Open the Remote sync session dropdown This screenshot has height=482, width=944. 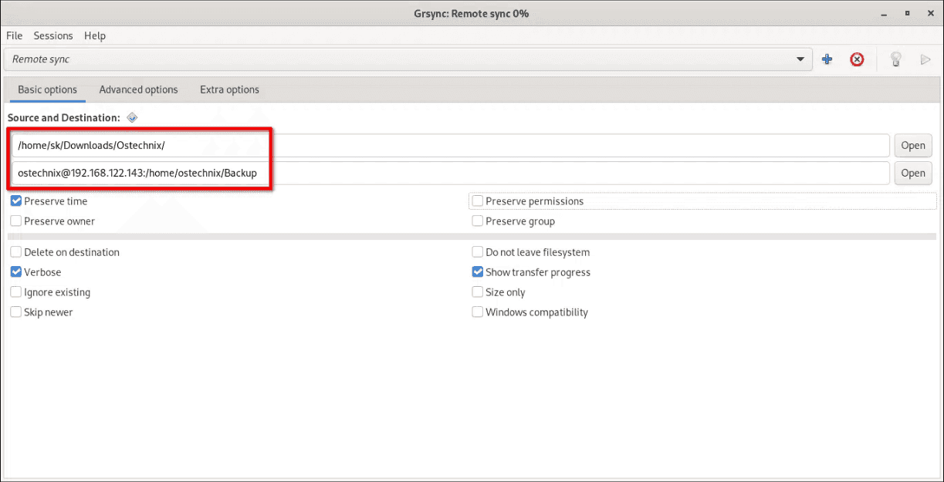pyautogui.click(x=800, y=59)
